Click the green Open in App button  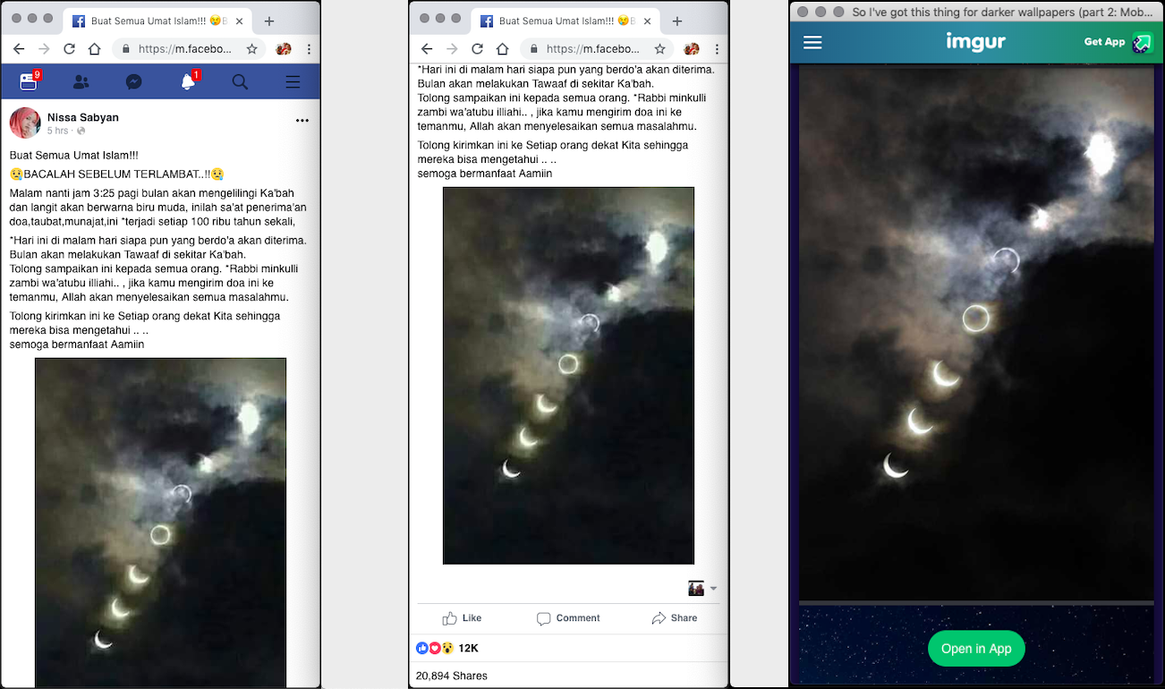(976, 649)
